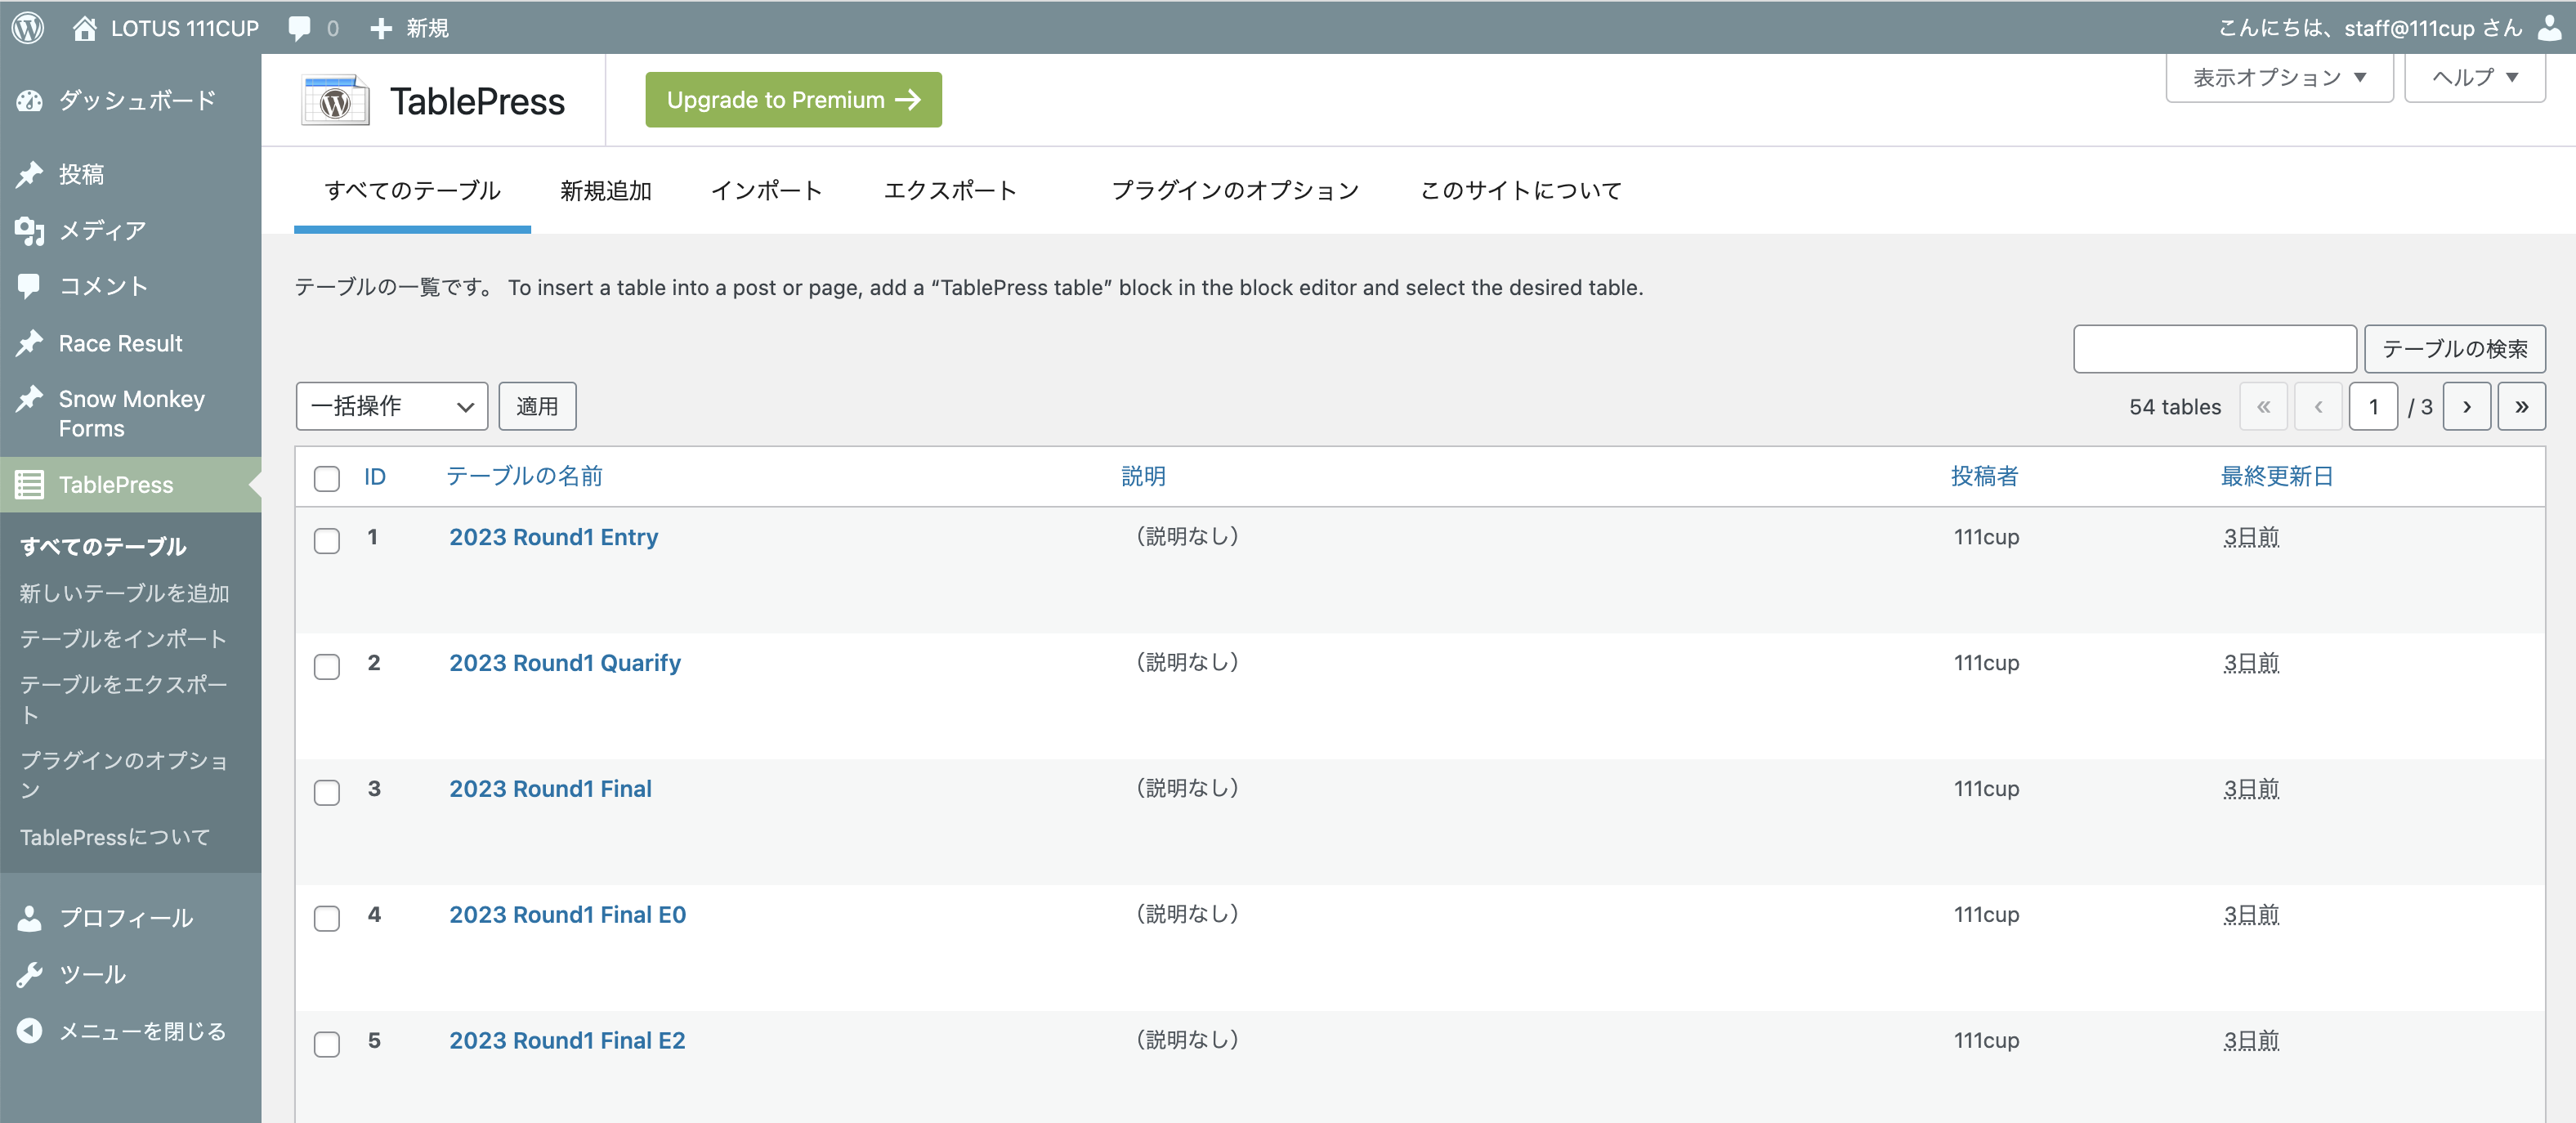The height and width of the screenshot is (1123, 2576).
Task: Open TablePressについて in sidebar submenu
Action: pyautogui.click(x=115, y=837)
